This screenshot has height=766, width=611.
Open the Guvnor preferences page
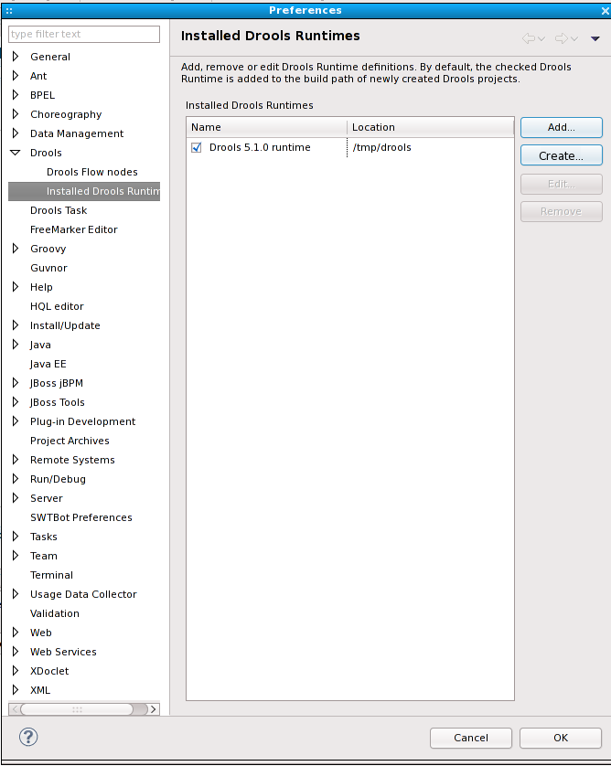pyautogui.click(x=48, y=268)
